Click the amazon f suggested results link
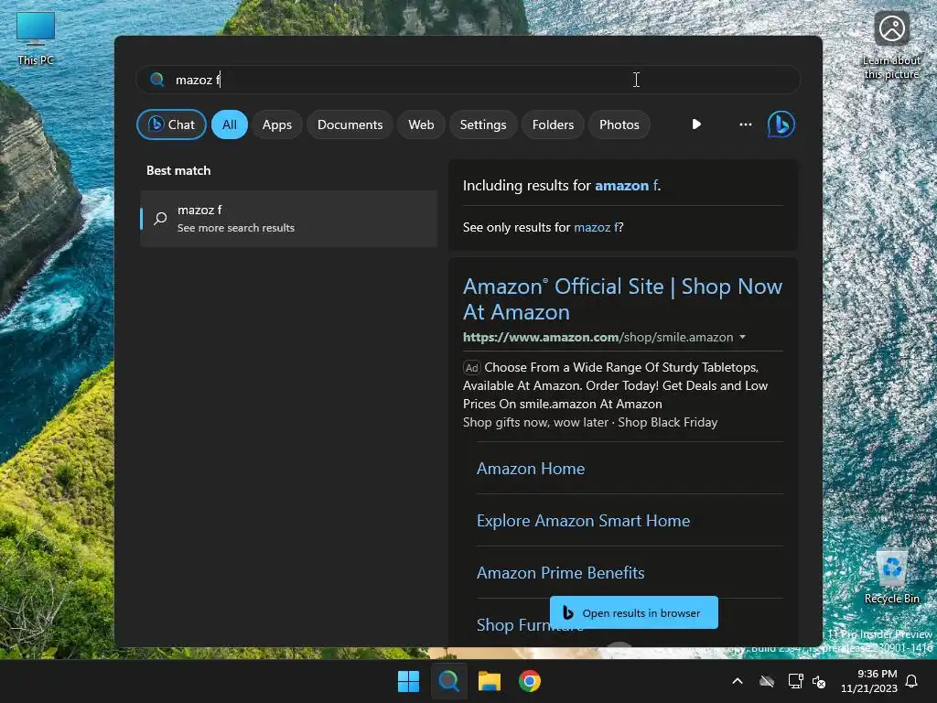Image resolution: width=937 pixels, height=703 pixels. 626,185
